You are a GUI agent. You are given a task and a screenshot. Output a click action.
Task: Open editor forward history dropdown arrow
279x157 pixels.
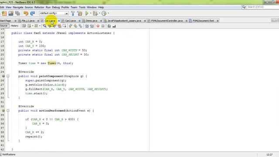[x=40, y=26]
